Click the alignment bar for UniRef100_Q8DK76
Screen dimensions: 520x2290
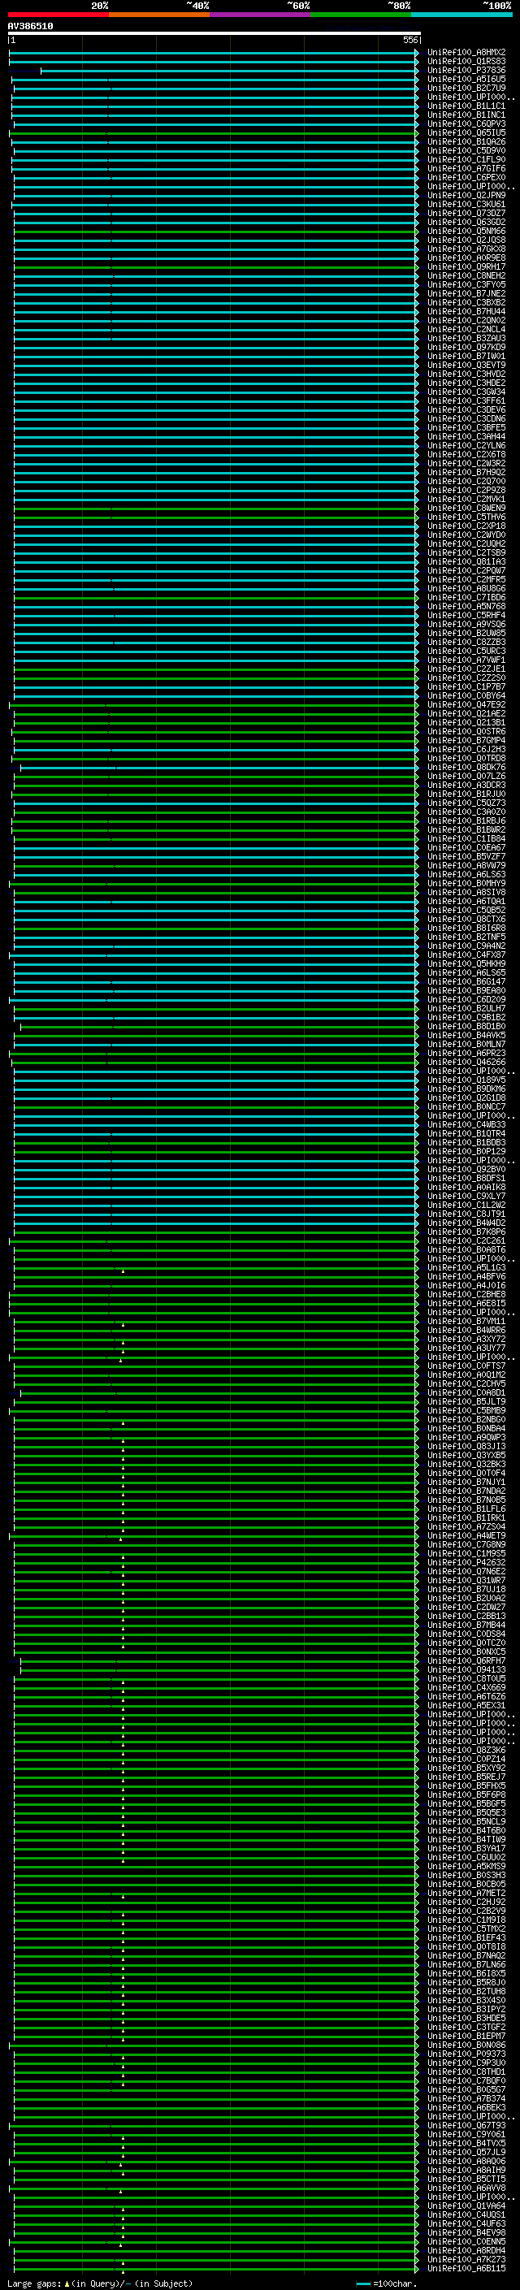[219, 767]
